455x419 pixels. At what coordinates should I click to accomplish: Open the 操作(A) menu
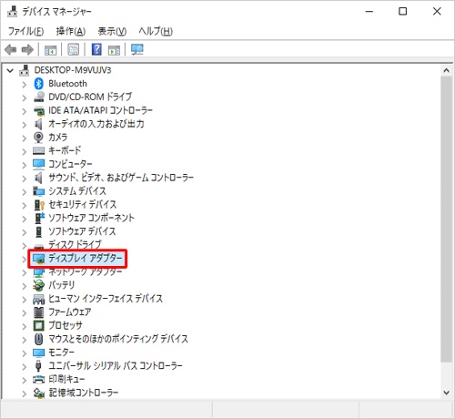point(71,31)
